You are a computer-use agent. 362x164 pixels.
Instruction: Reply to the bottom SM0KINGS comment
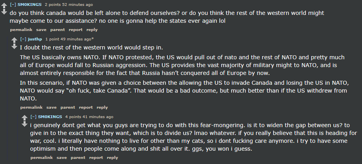(x=112, y=158)
